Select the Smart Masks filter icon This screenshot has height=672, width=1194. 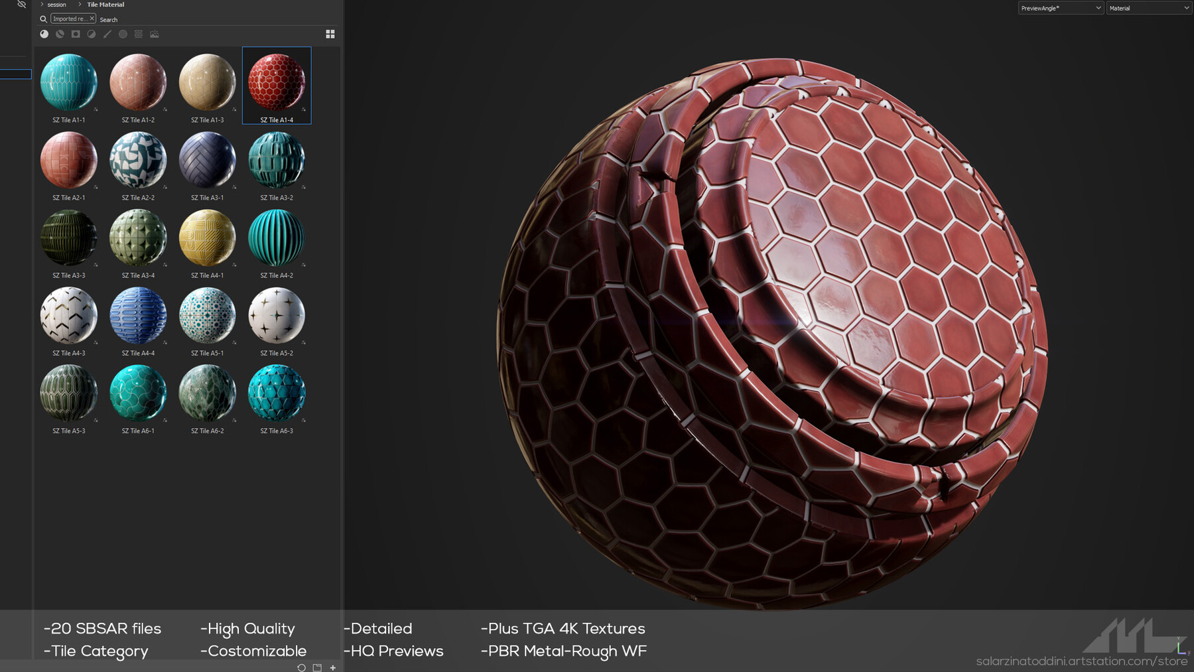coord(75,34)
